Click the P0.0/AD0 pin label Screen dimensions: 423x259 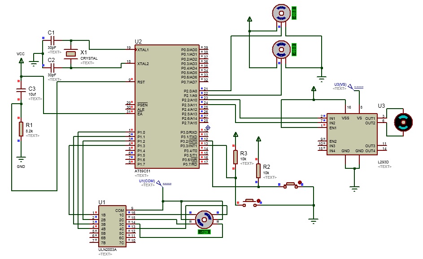coord(189,50)
